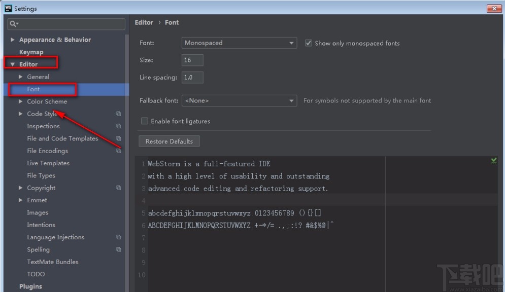505x292 pixels.
Task: Click the WebStorm icon in title bar
Action: [8, 8]
